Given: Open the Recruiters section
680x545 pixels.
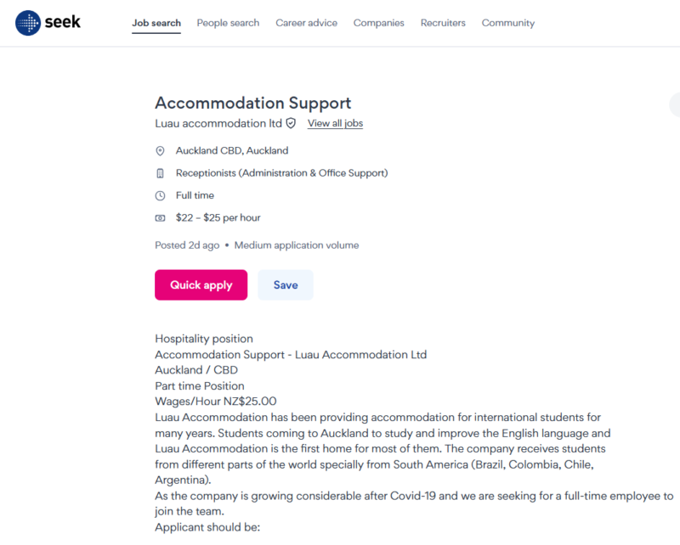Looking at the screenshot, I should (x=443, y=23).
